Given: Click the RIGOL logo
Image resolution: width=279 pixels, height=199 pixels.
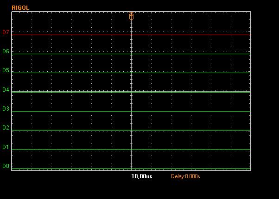Looking at the screenshot, I should click(x=20, y=8).
